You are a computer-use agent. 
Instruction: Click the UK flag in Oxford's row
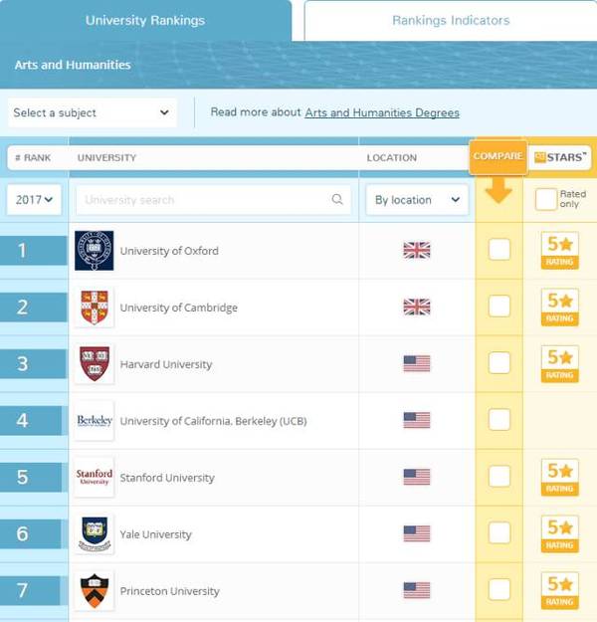click(x=417, y=251)
